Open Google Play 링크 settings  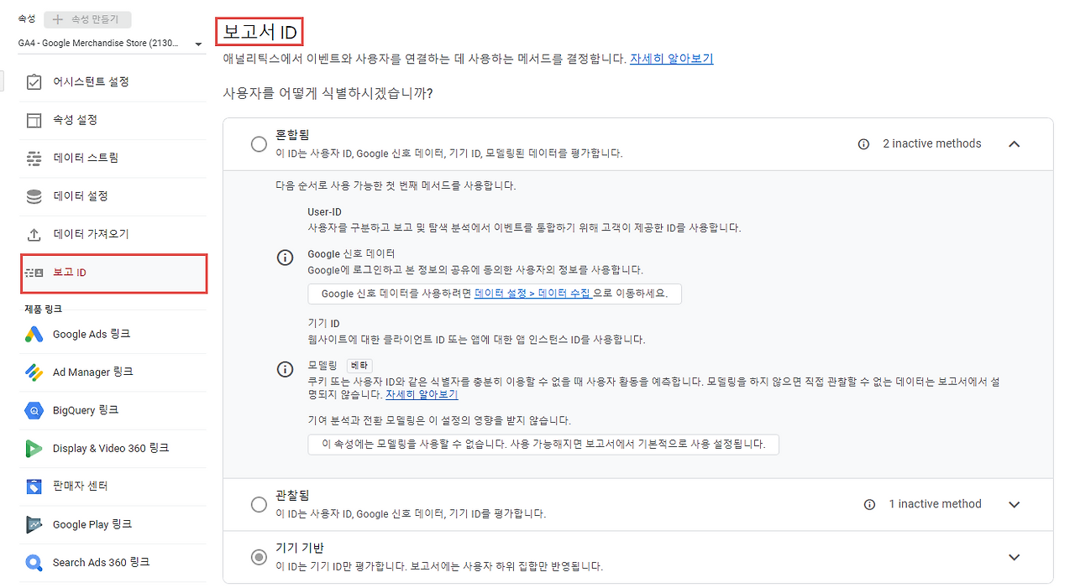click(x=34, y=523)
